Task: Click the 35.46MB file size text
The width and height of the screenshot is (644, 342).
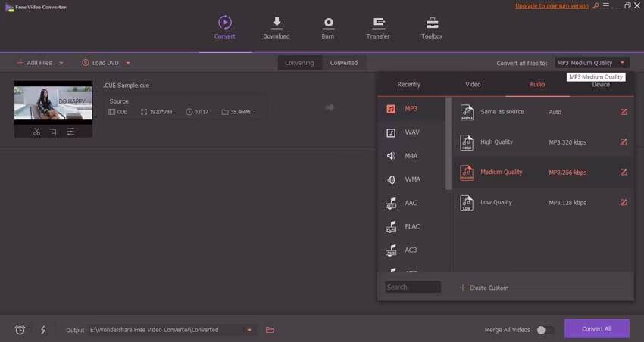Action: tap(240, 112)
